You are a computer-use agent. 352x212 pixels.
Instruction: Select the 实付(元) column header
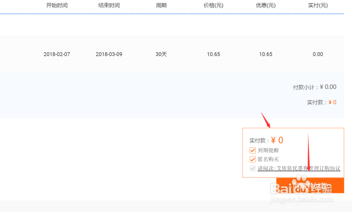click(318, 5)
